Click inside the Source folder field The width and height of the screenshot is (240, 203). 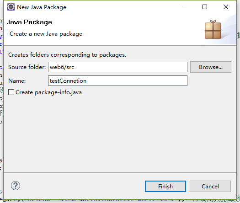[x=117, y=67]
